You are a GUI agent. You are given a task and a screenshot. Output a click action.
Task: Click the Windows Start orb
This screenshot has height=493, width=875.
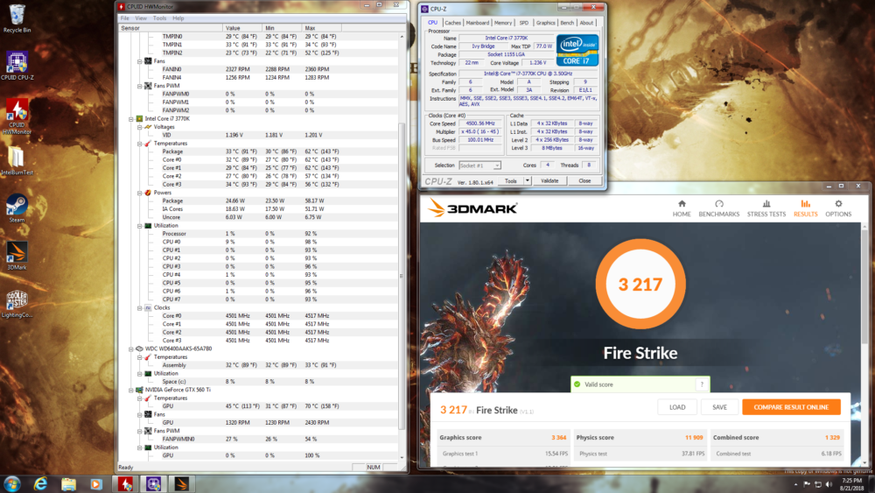tap(11, 483)
